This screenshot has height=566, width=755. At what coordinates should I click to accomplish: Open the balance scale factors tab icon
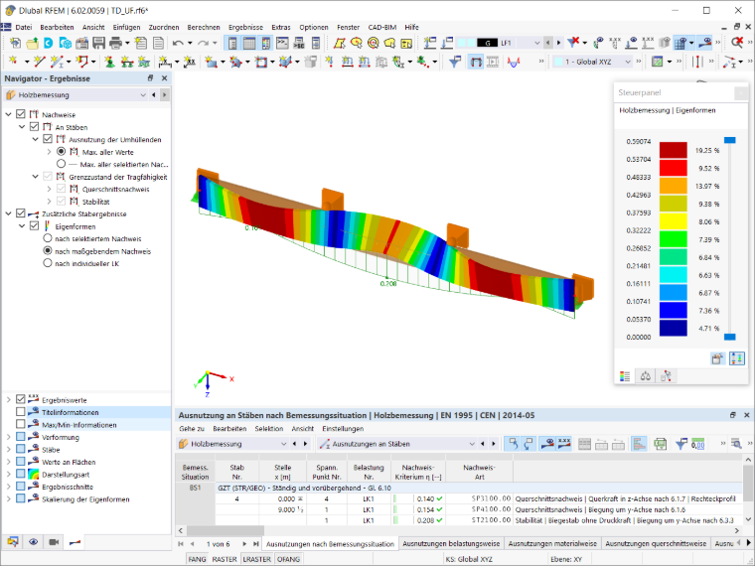coord(645,376)
